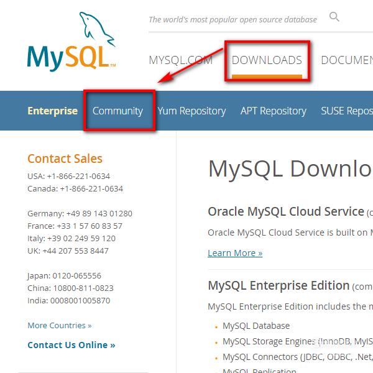
Task: Click the search magnifier icon
Action: click(334, 17)
